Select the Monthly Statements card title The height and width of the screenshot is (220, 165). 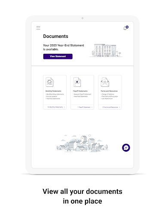[x=53, y=91]
